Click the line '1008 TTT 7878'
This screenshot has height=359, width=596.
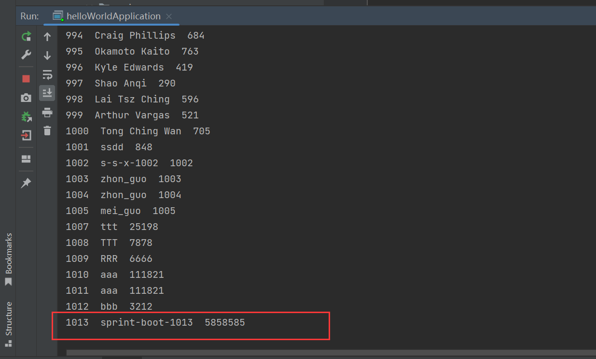pos(109,243)
